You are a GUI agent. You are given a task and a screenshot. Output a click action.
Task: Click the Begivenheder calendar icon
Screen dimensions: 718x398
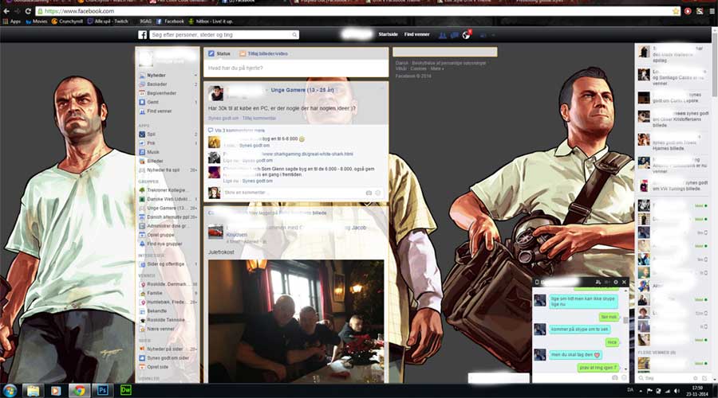tap(142, 93)
